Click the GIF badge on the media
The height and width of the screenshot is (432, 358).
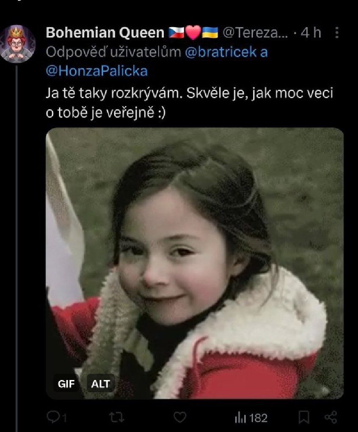(66, 384)
